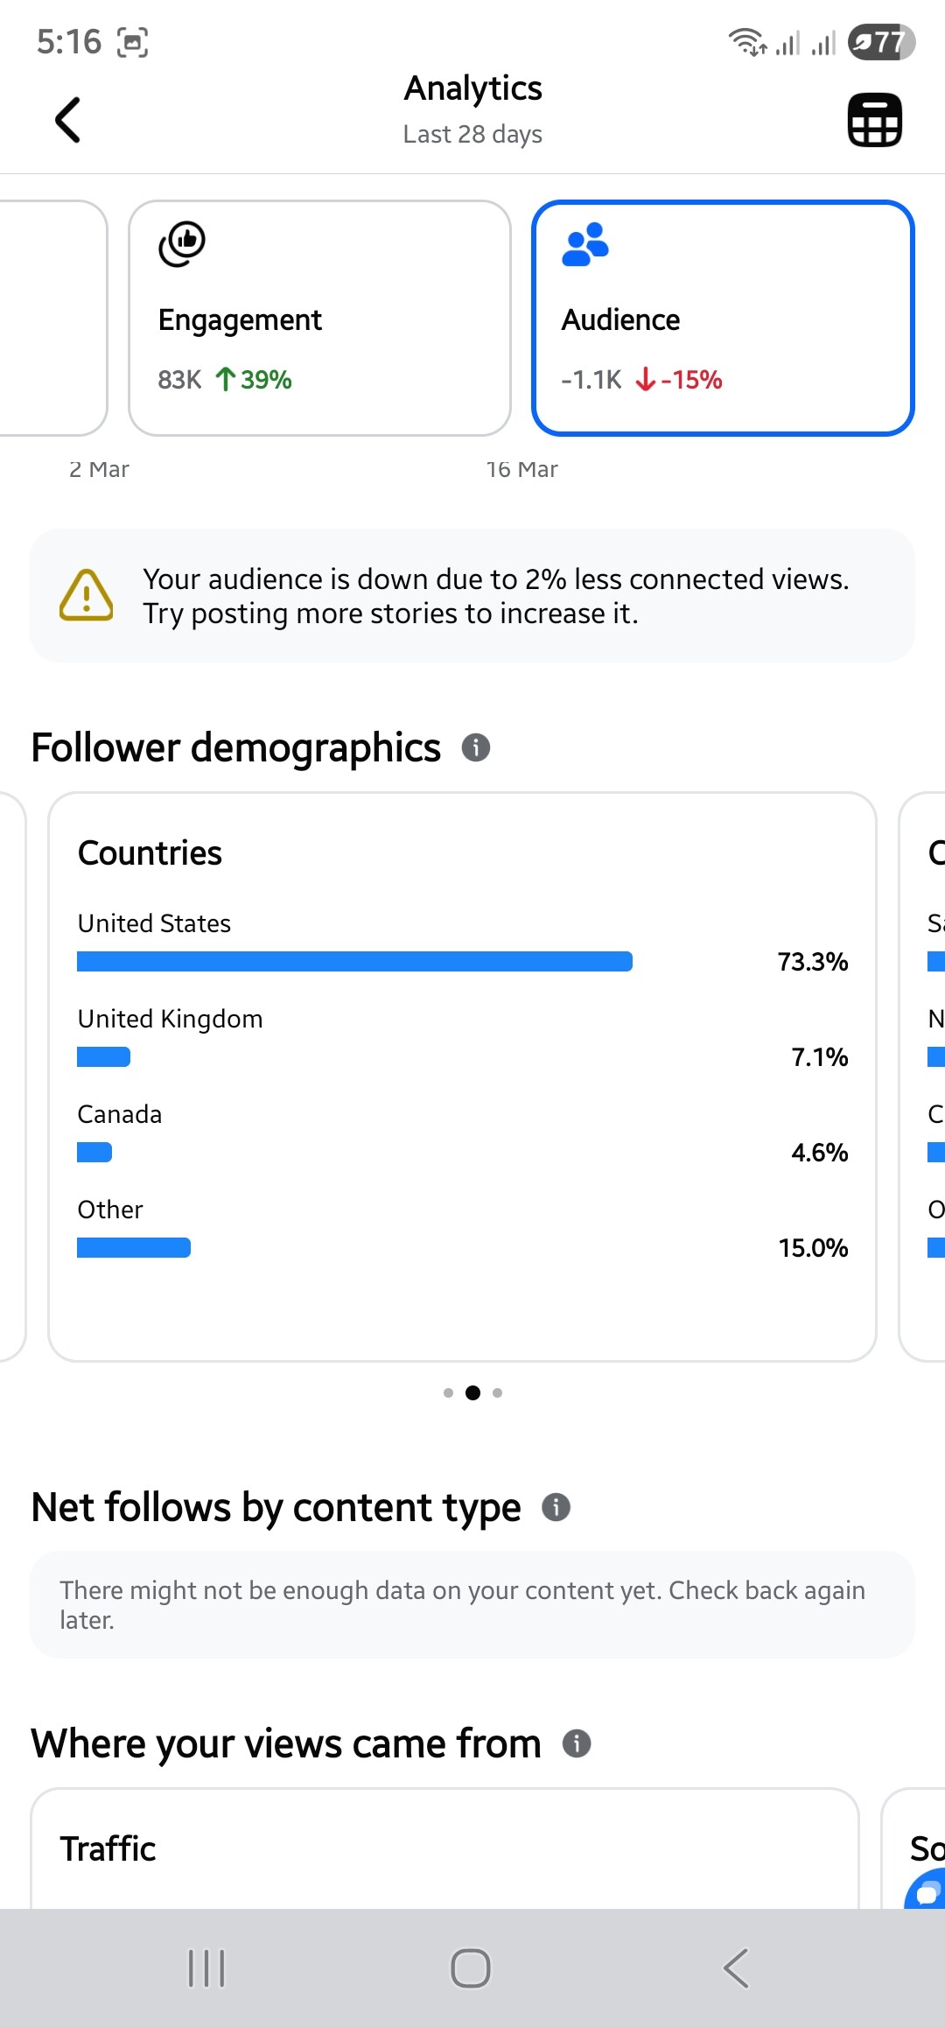Tap the thumbs-up Engagement icon

tap(182, 244)
